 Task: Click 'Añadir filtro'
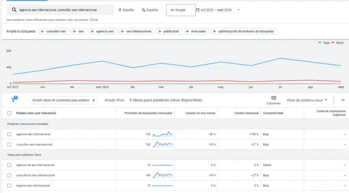point(115,100)
